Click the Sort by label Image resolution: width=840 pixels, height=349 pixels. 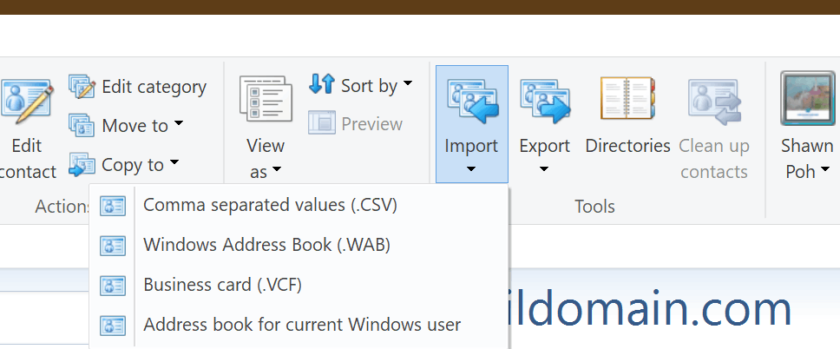[x=369, y=86]
